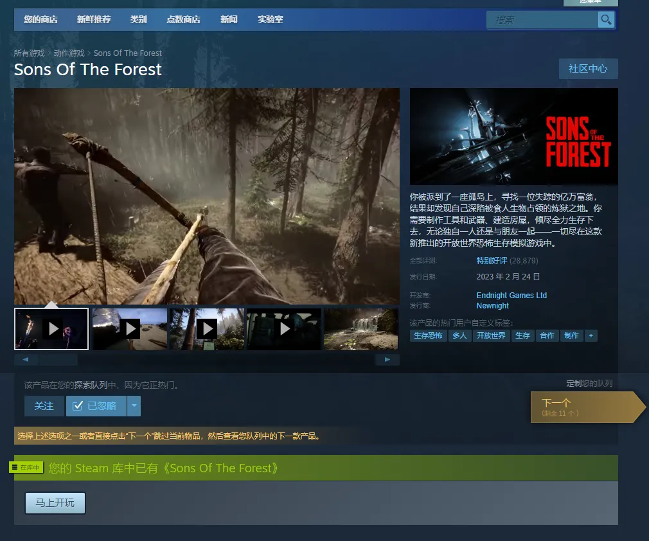The height and width of the screenshot is (541, 649).
Task: Click 动作游戏 breadcrumb link
Action: (69, 53)
